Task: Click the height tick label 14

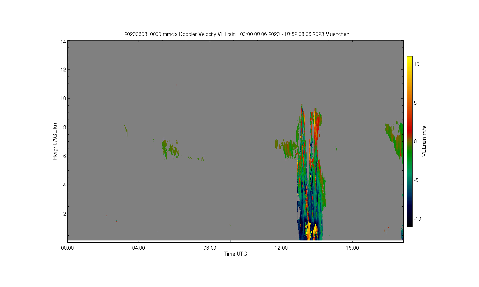Action: pyautogui.click(x=63, y=41)
